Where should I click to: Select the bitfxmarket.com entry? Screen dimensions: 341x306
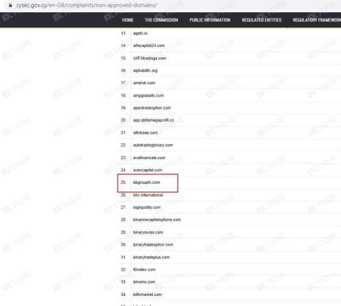(x=148, y=295)
